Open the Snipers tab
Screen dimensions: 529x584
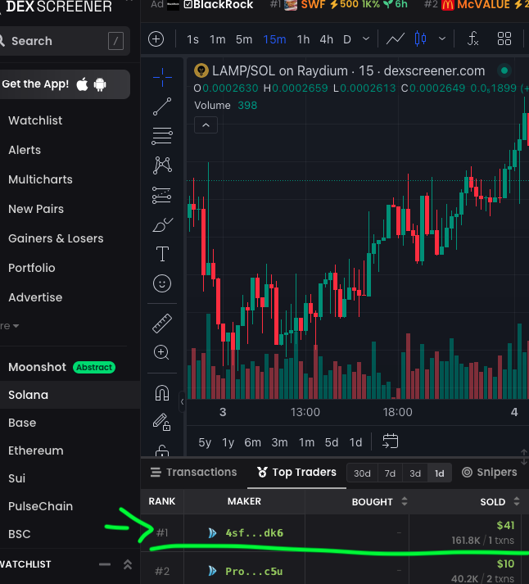489,473
